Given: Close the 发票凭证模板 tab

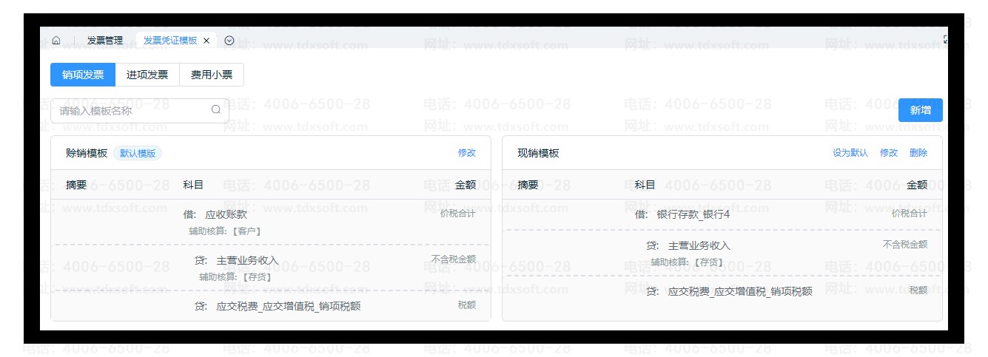Looking at the screenshot, I should 206,41.
